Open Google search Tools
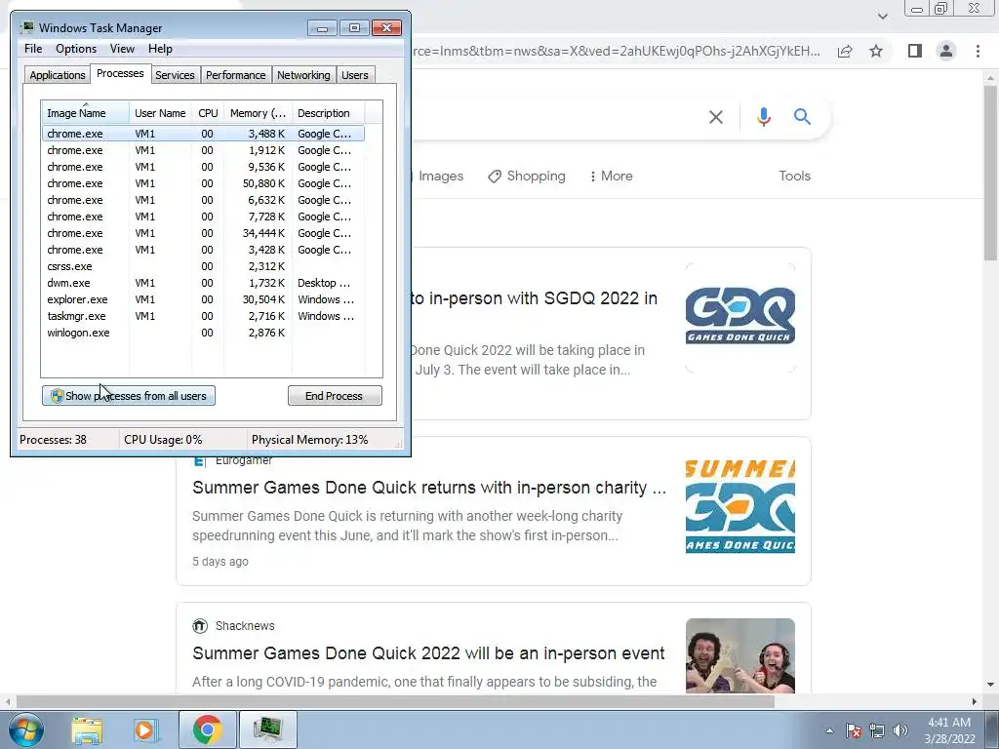Screen dimensions: 999x749 794,176
